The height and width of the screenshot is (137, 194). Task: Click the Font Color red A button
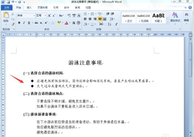point(67,23)
